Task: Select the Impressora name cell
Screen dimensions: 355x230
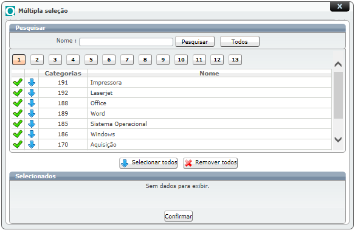Action: click(x=209, y=83)
